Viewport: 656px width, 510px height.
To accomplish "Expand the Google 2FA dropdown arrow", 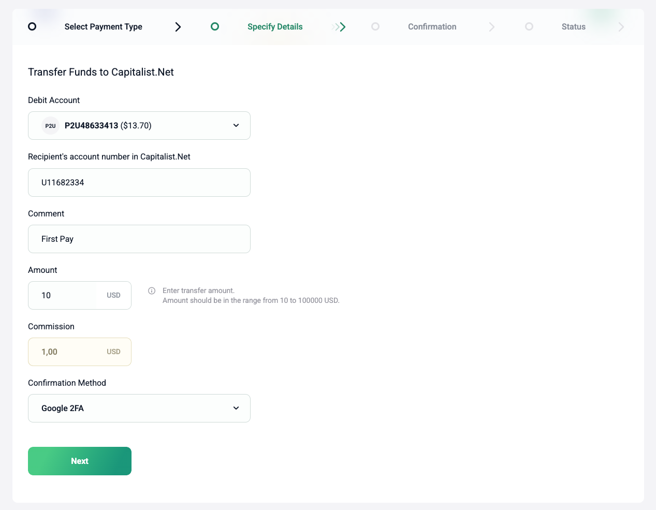I will click(x=236, y=409).
